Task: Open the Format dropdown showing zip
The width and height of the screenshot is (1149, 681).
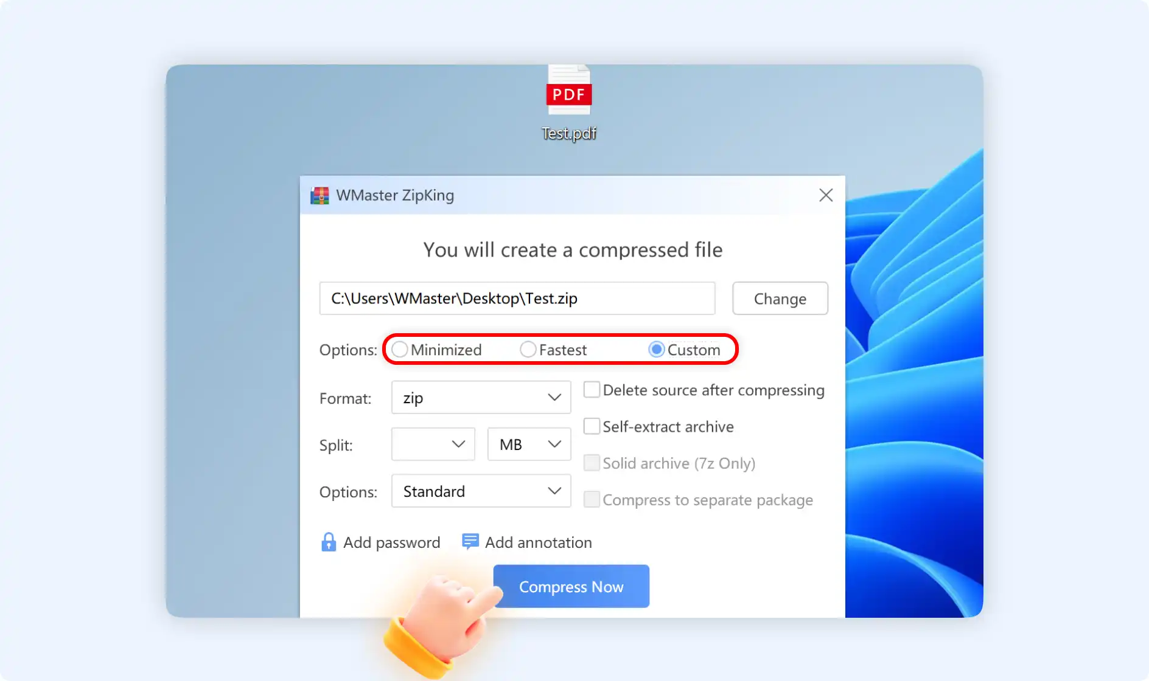Action: pos(481,398)
